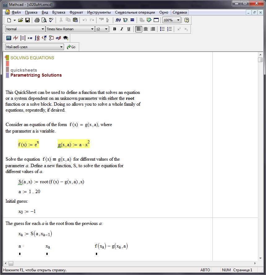Open the Правка menu
This screenshot has width=266, height=275.
(x=31, y=12)
